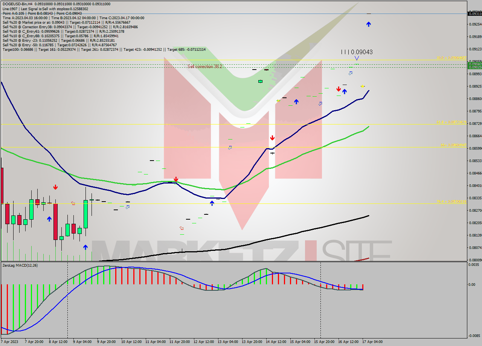Click the blue V marker under the 0.09043 label

[x=357, y=58]
